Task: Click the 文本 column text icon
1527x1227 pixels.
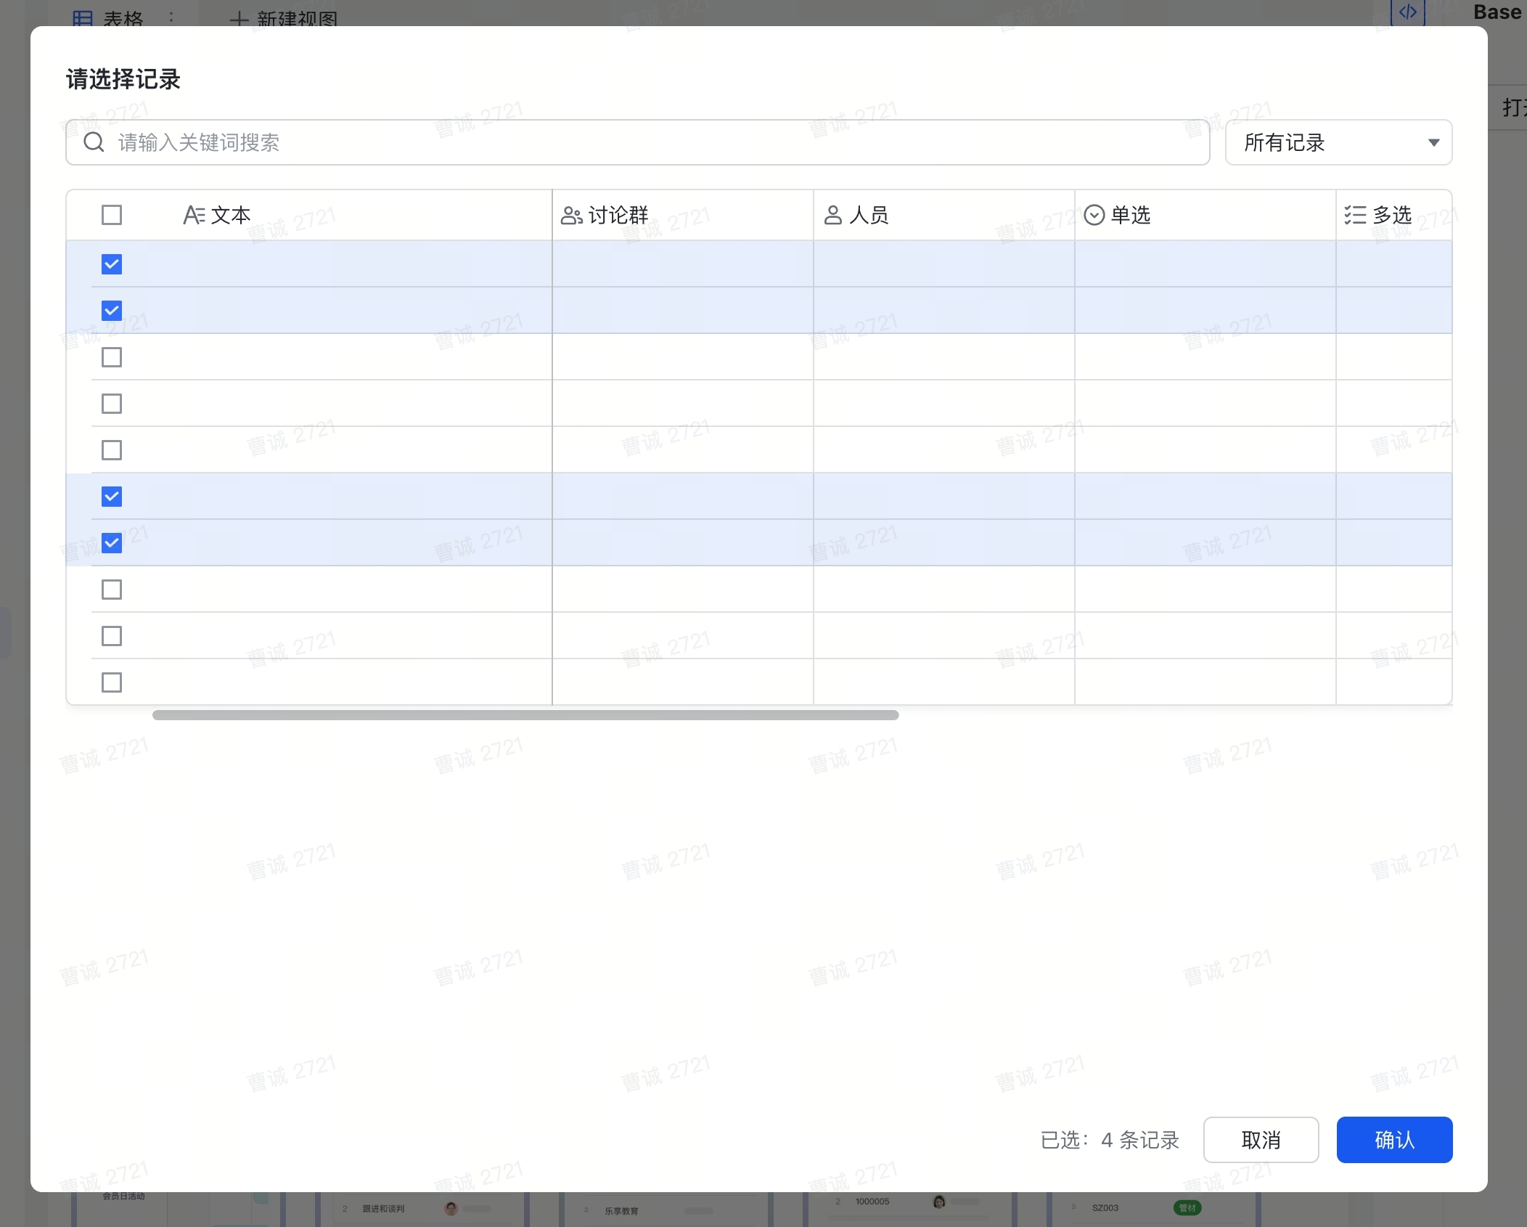Action: [194, 215]
